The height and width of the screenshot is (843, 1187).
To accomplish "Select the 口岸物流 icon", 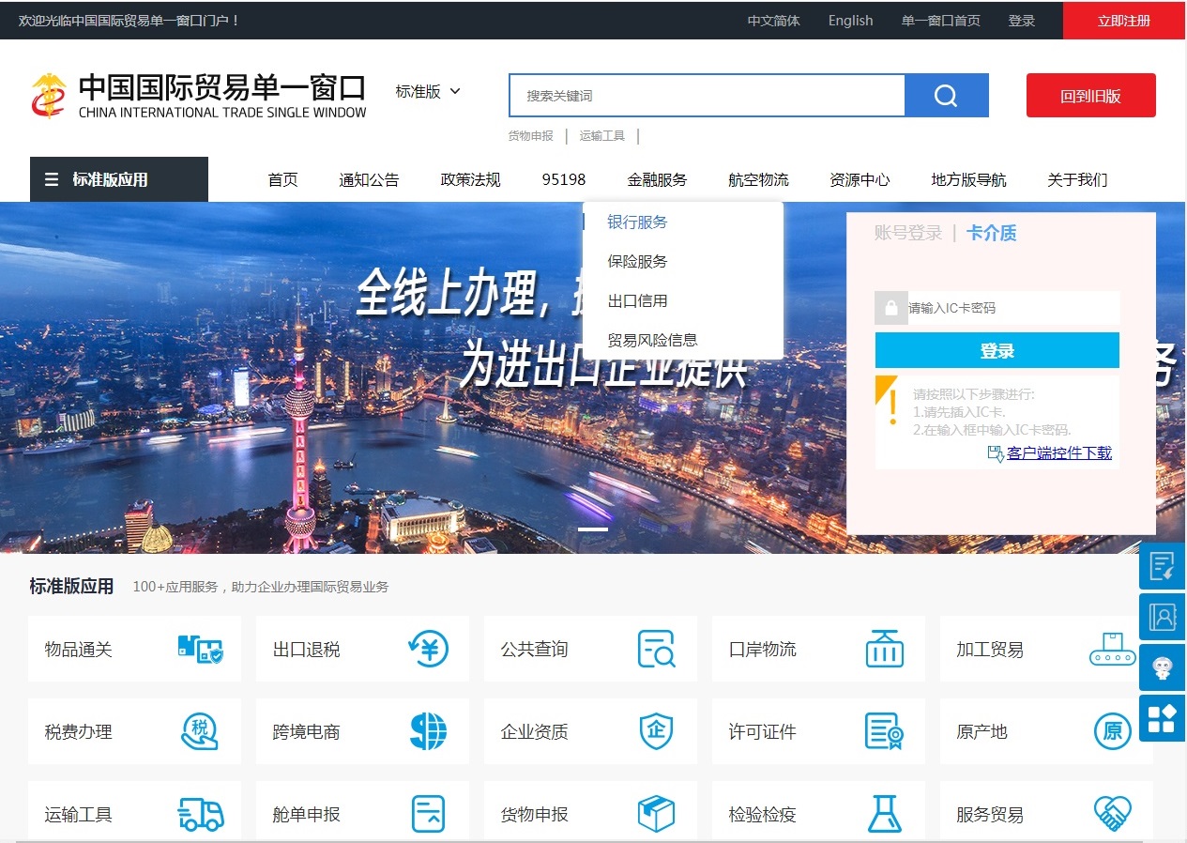I will (x=884, y=649).
